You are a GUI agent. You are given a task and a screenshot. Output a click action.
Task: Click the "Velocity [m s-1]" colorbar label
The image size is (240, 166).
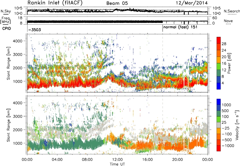pyautogui.click(x=237, y=125)
